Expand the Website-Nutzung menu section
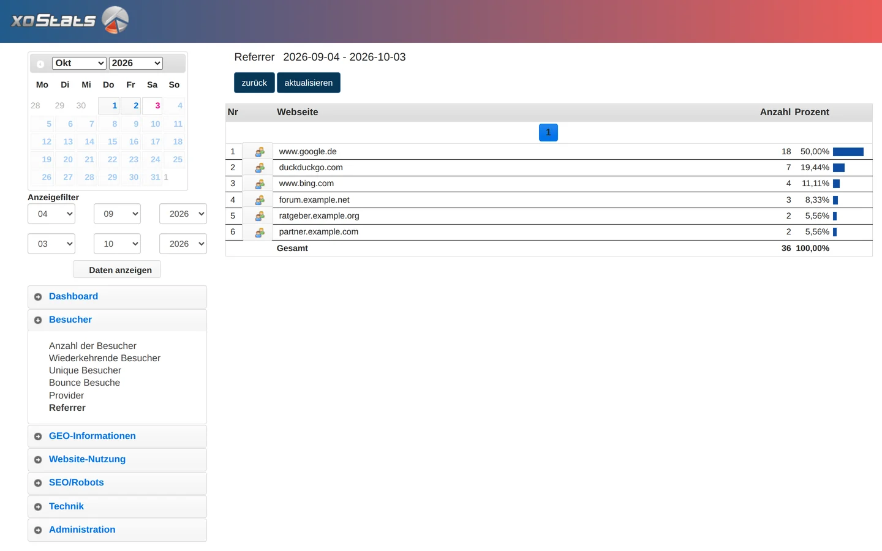 117,460
